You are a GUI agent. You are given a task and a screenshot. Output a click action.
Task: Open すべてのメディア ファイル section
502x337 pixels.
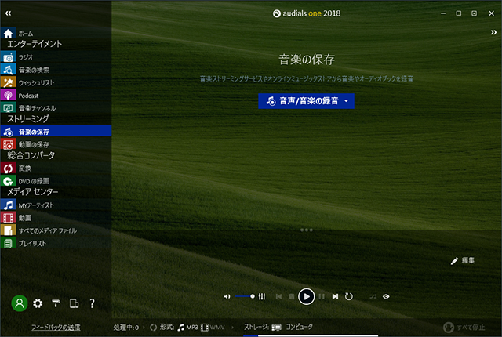[x=56, y=230]
